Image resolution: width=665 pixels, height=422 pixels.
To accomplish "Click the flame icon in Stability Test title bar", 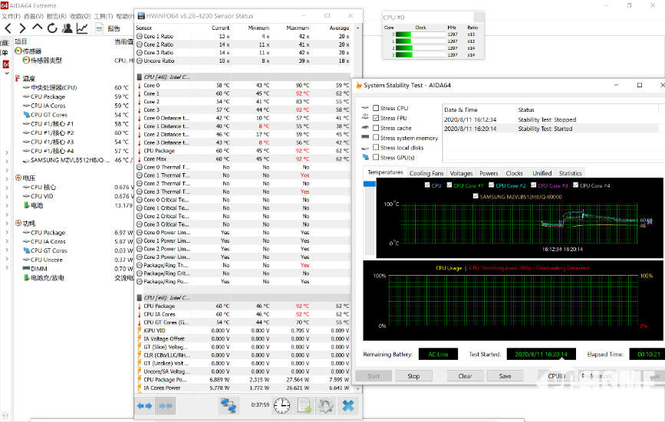I will (359, 85).
